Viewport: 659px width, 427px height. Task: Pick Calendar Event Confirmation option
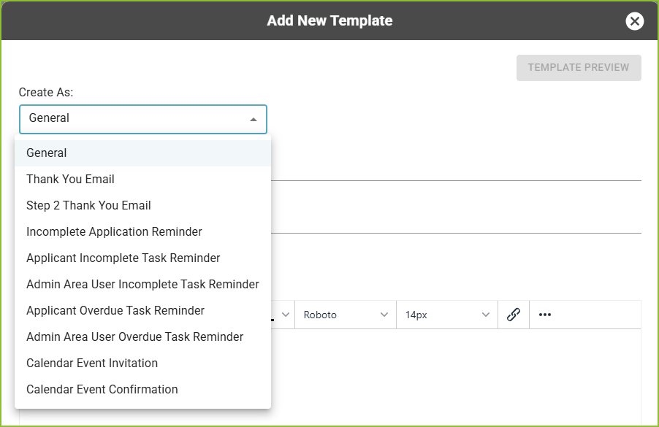(x=102, y=390)
